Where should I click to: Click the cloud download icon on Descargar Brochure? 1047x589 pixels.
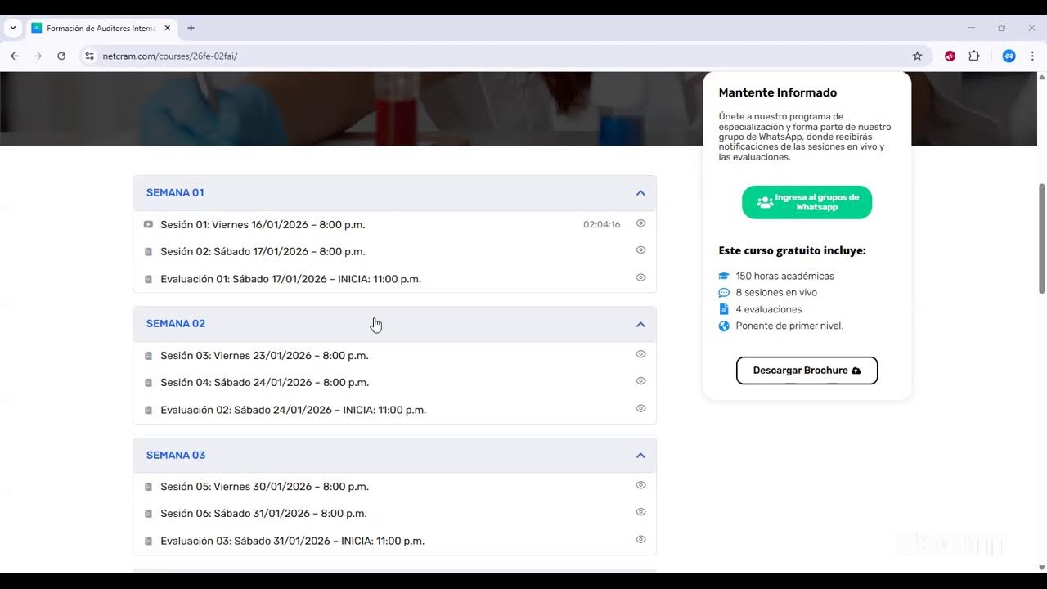click(856, 371)
